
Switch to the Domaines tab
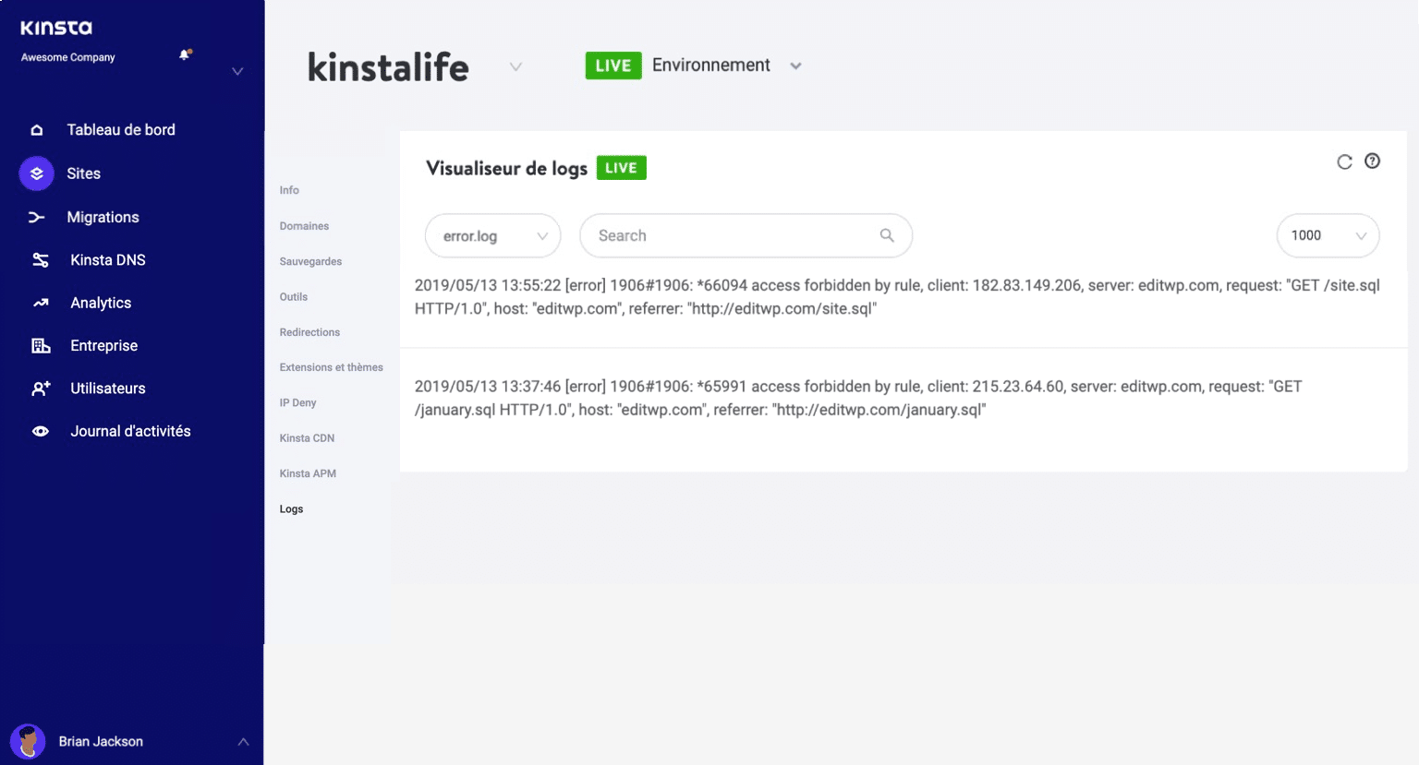[x=303, y=225]
